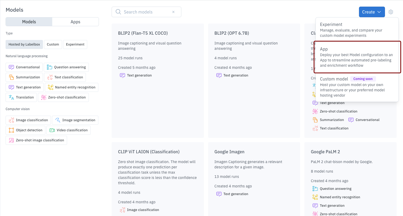403x216 pixels.
Task: Click Conversational icon in the third model card
Action: pos(351,120)
